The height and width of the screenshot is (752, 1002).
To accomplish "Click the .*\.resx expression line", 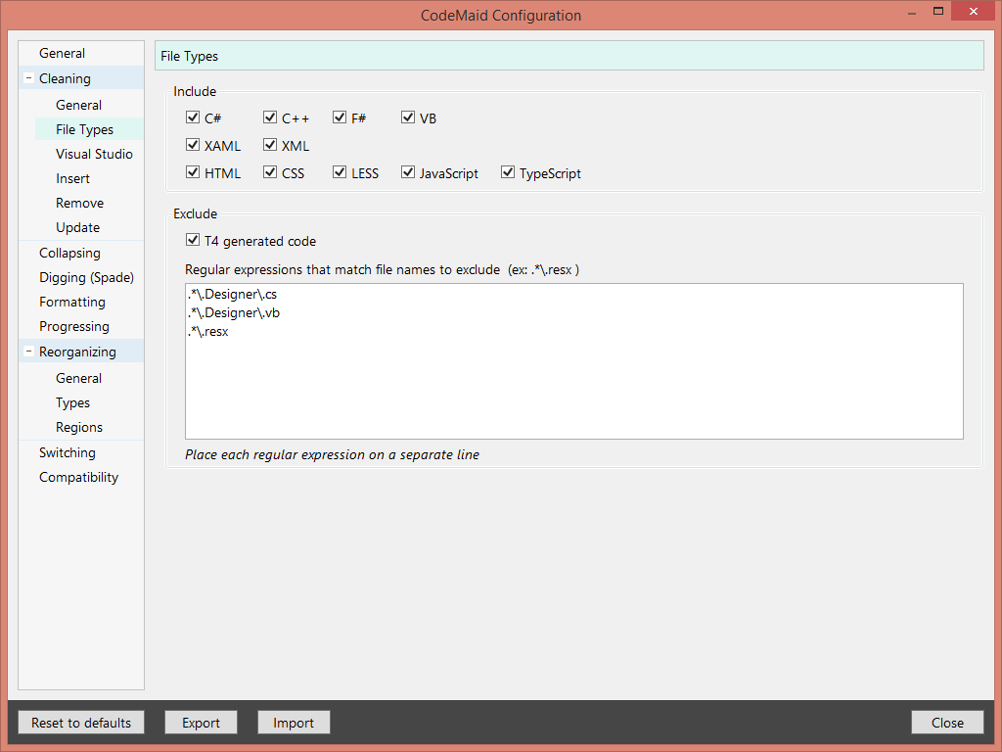I will tap(207, 331).
